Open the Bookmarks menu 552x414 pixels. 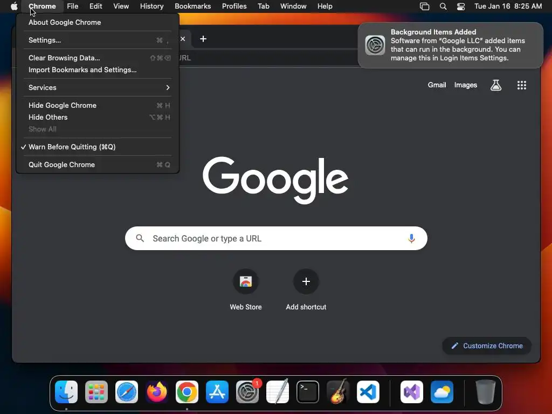192,6
